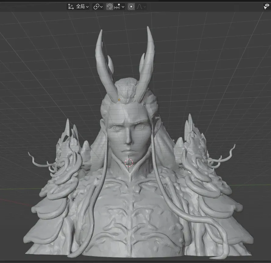Click the hair bun between the horns
Viewport: 271px width, 263px height.
128,88
